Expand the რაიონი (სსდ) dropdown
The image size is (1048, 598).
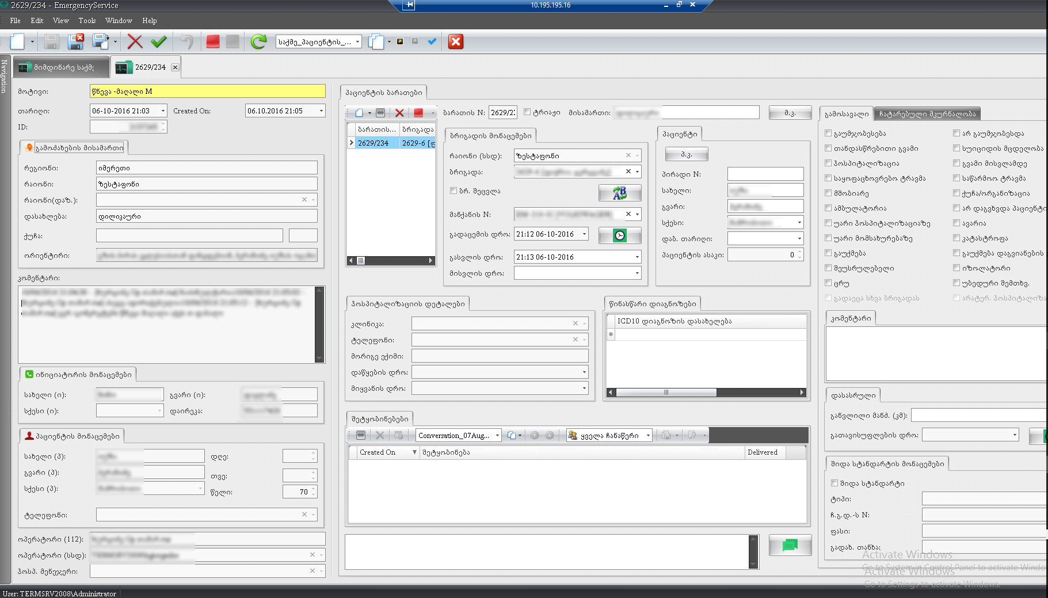(637, 155)
